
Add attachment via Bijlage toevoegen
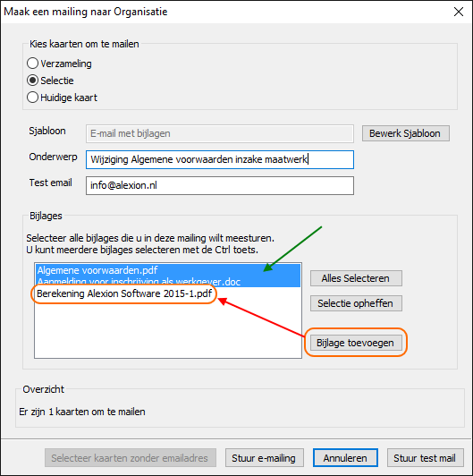[x=356, y=343]
